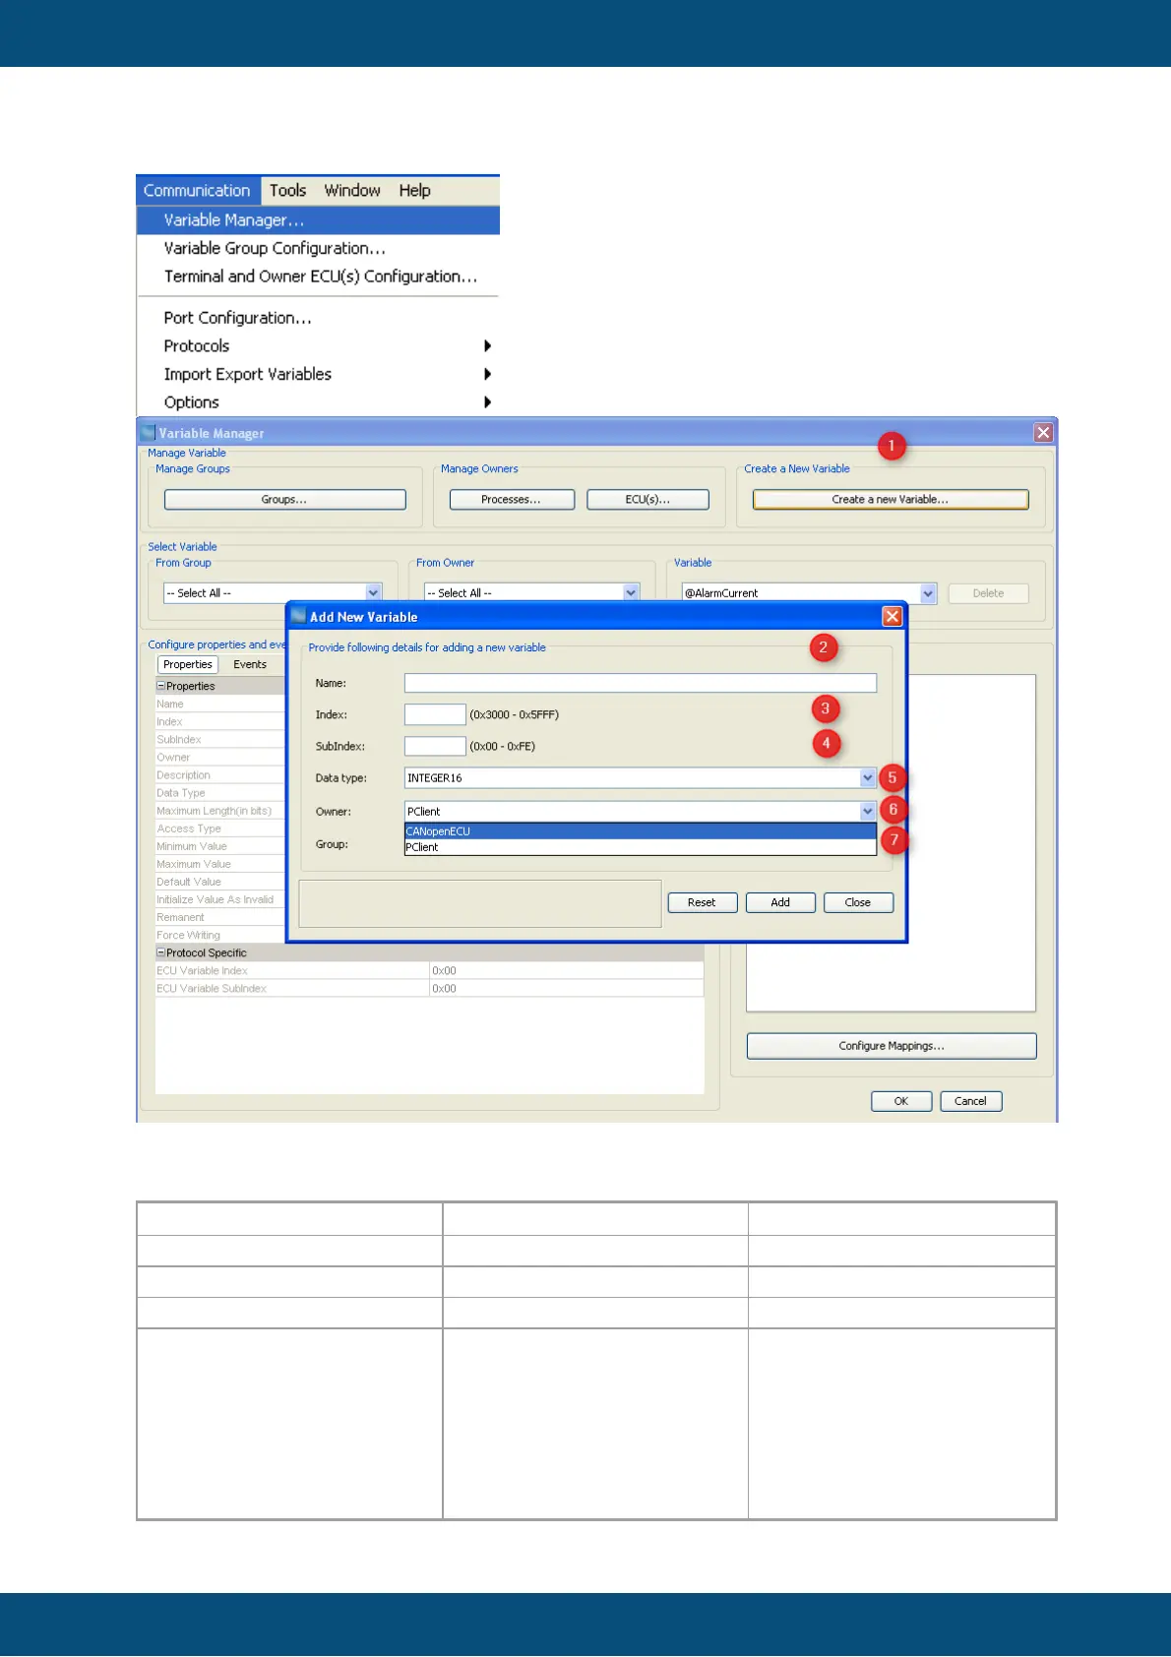Expand the Protocols submenu

coord(318,346)
